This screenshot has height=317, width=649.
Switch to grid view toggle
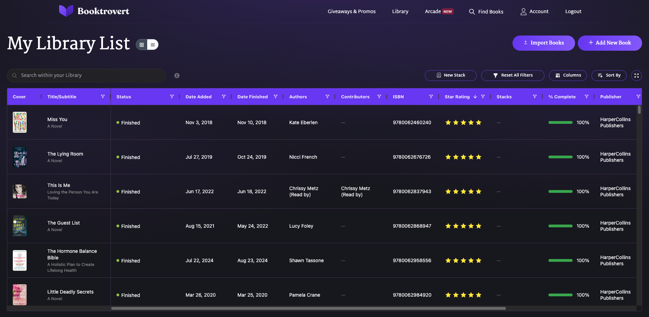(142, 44)
